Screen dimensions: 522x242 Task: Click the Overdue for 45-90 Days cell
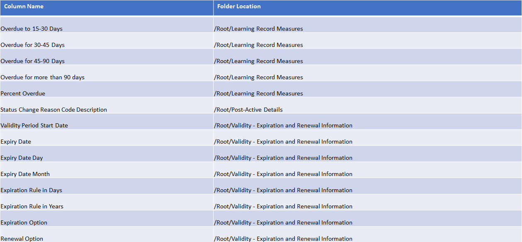click(33, 61)
